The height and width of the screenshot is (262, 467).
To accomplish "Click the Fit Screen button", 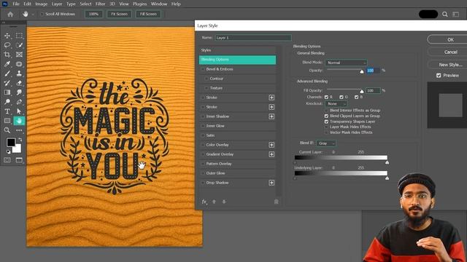I will click(x=119, y=14).
